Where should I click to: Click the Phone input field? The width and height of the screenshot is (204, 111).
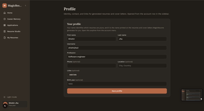tap(92, 66)
